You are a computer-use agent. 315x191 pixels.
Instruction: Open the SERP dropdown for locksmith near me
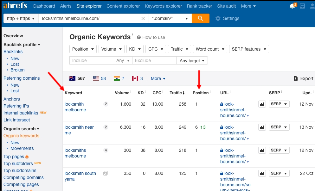click(279, 127)
